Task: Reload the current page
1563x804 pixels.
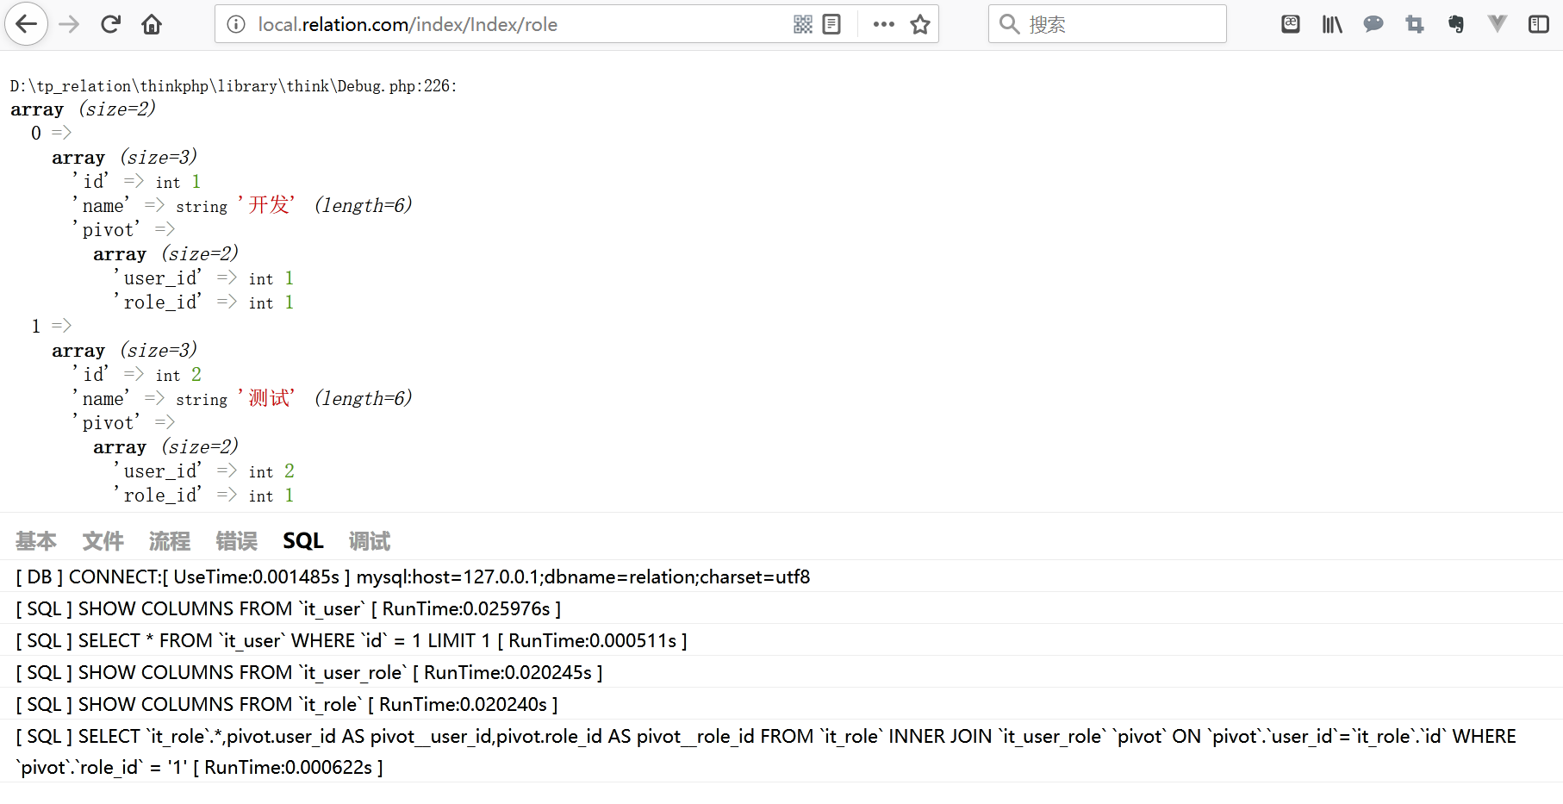Action: [110, 24]
